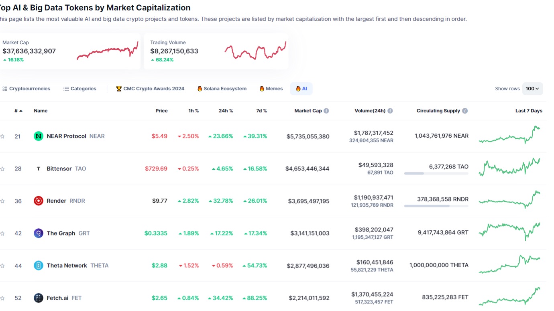Screen dimensions: 554x311
Task: Star NEAR Protocol to add to watchlist
Action: click(x=2, y=136)
